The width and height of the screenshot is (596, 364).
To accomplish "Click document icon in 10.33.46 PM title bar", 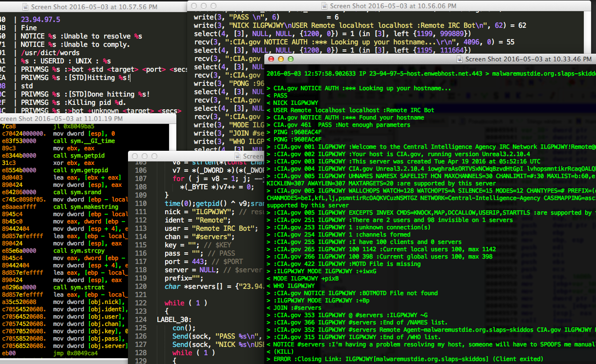I will click(461, 59).
